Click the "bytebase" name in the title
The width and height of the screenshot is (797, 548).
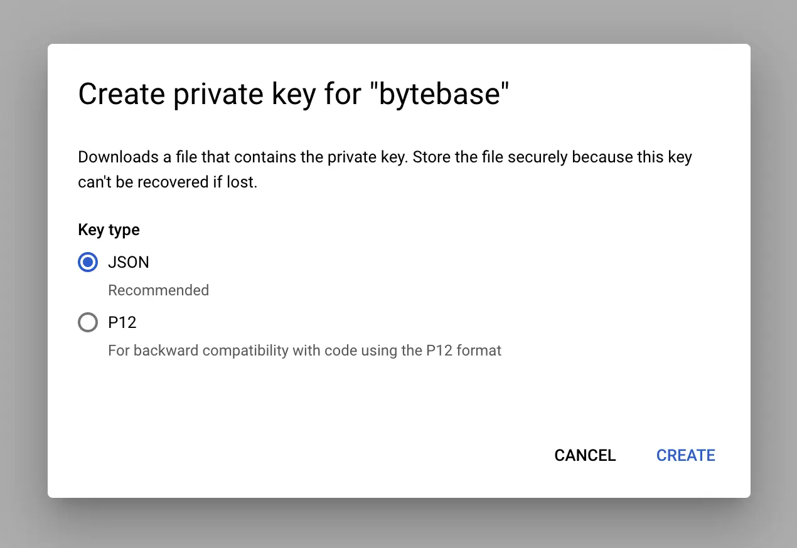pos(444,95)
